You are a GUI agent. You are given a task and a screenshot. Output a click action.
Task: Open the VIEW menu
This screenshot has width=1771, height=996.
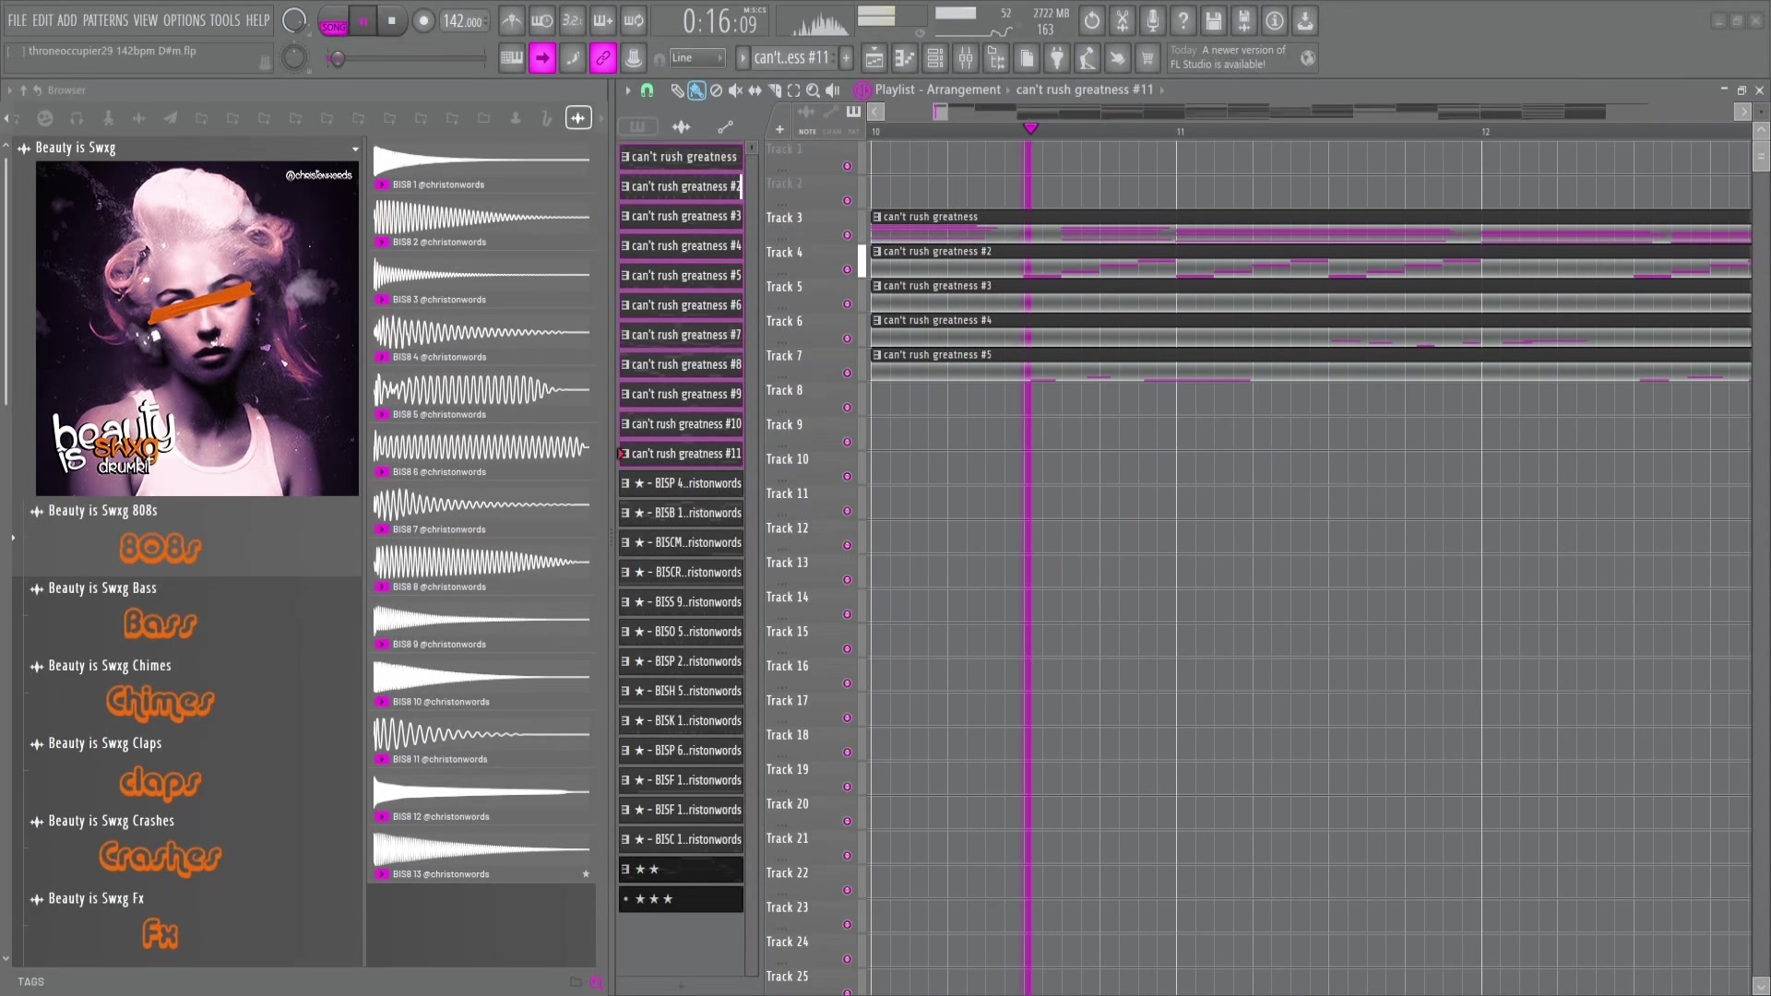pyautogui.click(x=146, y=20)
